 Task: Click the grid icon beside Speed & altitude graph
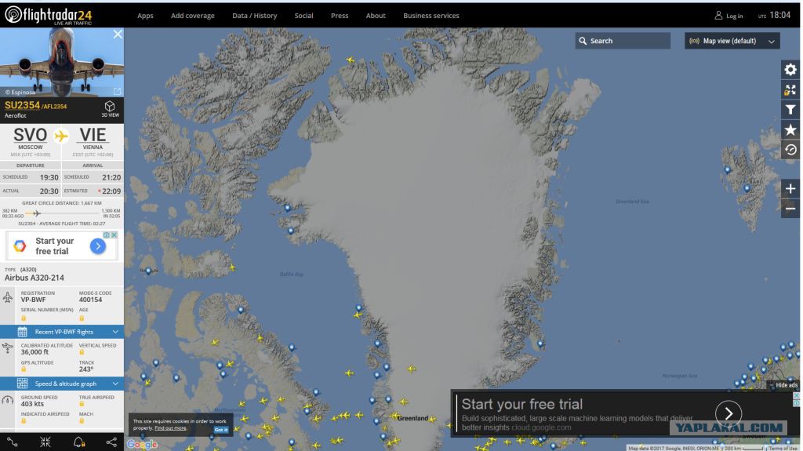tap(22, 384)
